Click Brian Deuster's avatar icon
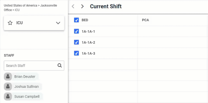The height and width of the screenshot is (103, 208). coord(8,76)
